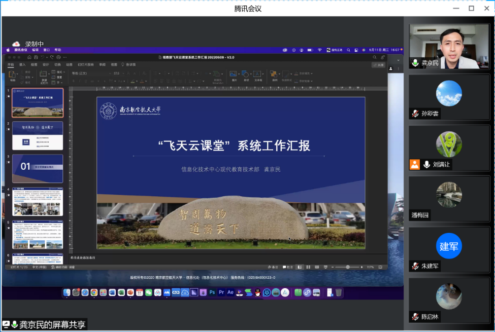495x332 pixels.
Task: Click the notes area 单击此处添加备注
Action: pyautogui.click(x=83, y=258)
